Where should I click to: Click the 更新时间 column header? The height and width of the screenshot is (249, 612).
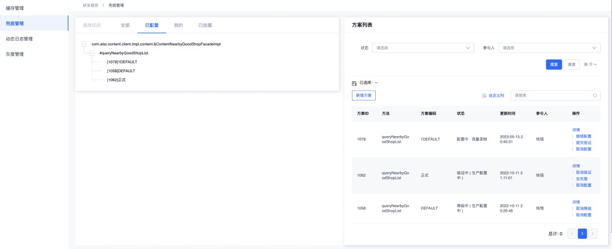[x=507, y=113]
